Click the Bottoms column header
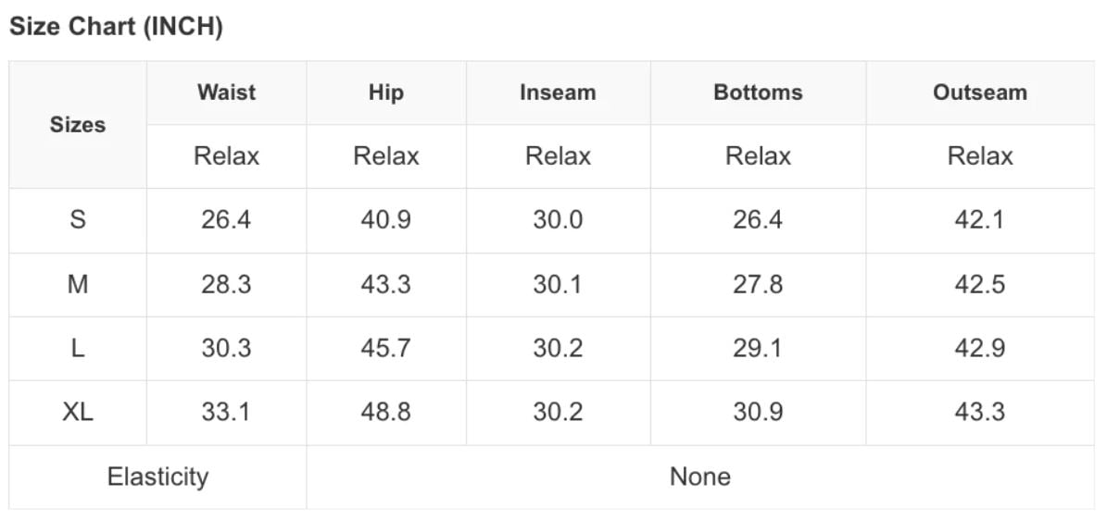The width and height of the screenshot is (1107, 520). tap(759, 93)
